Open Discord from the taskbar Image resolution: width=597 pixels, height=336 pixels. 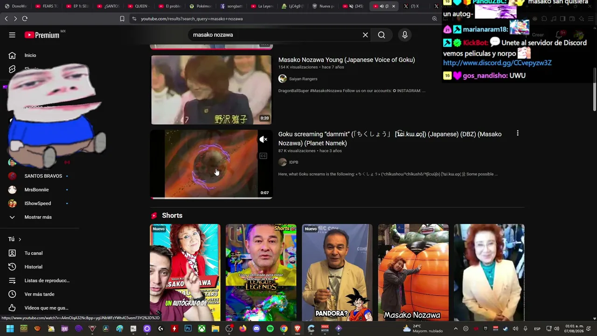(x=256, y=329)
